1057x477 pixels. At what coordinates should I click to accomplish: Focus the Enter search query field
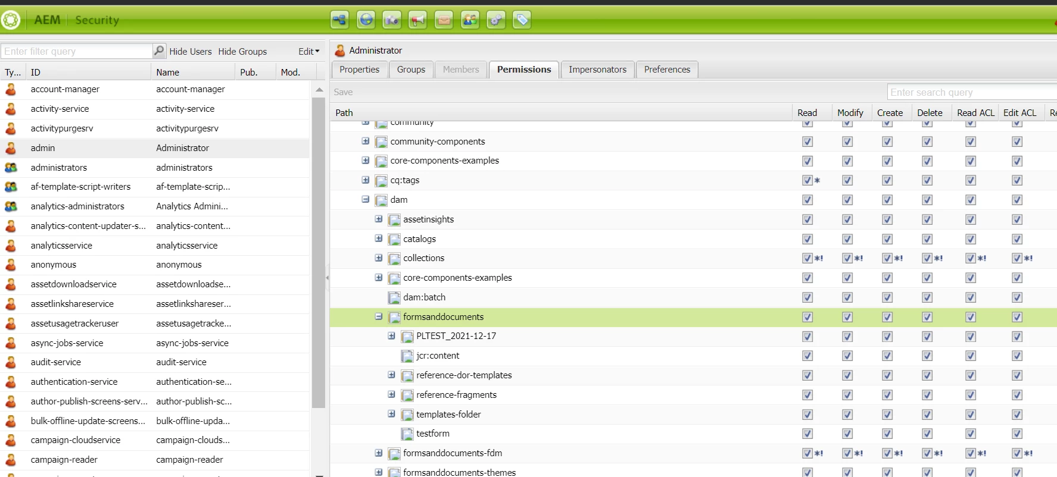[972, 92]
